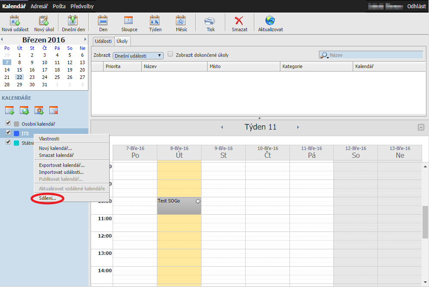Click the Státní calendar teal color swatch
The image size is (429, 287).
tap(16, 143)
